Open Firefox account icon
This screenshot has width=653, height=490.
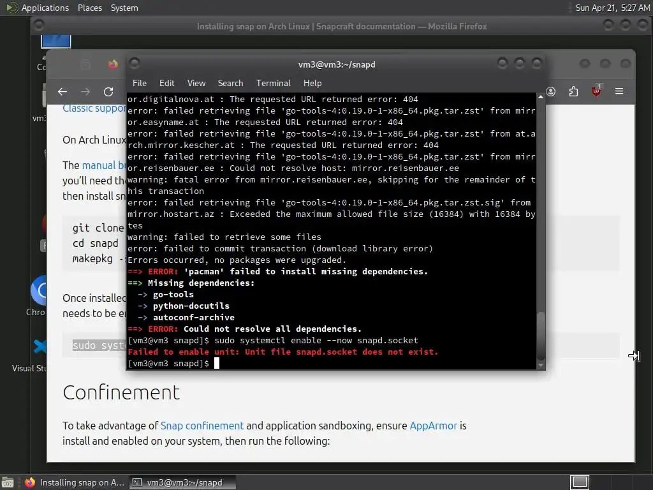coord(550,91)
